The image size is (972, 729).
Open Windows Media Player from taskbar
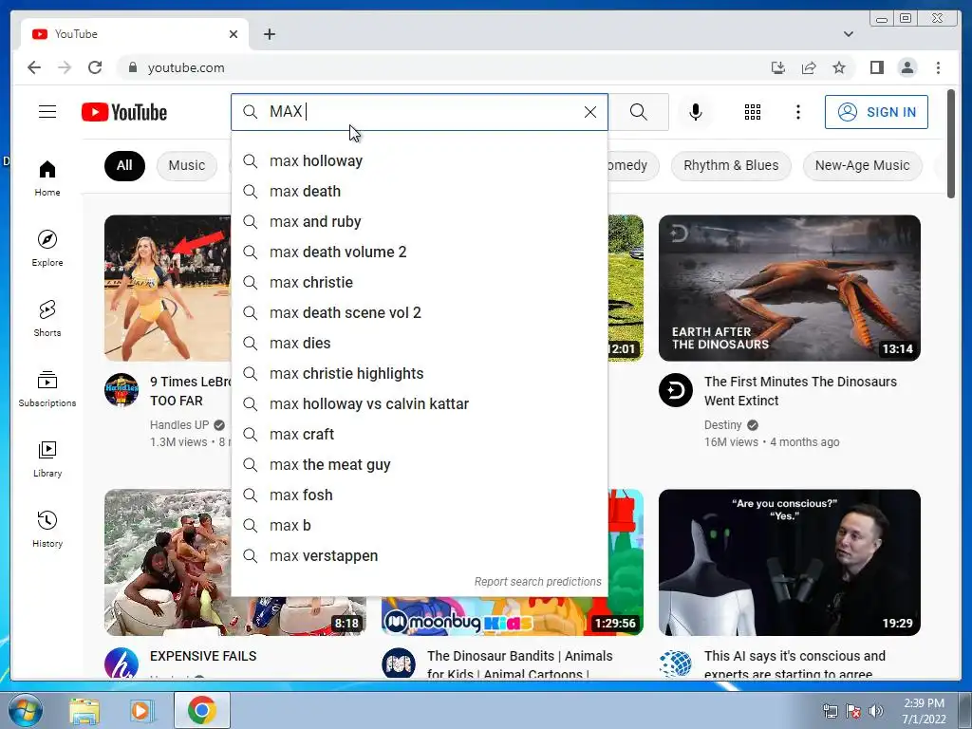tap(140, 710)
